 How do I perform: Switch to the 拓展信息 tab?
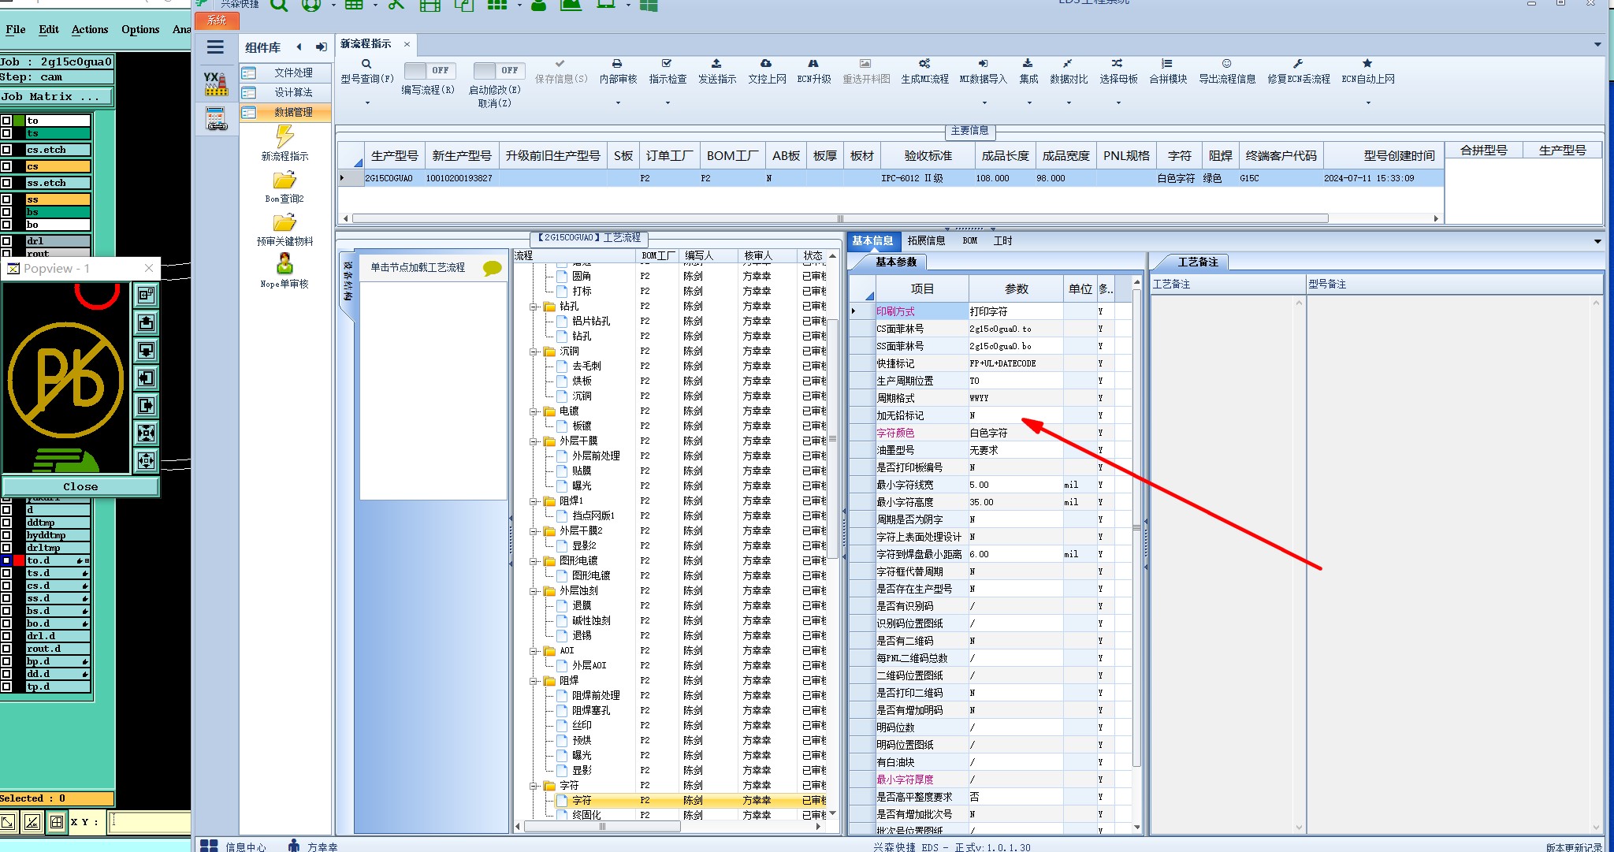coord(925,241)
